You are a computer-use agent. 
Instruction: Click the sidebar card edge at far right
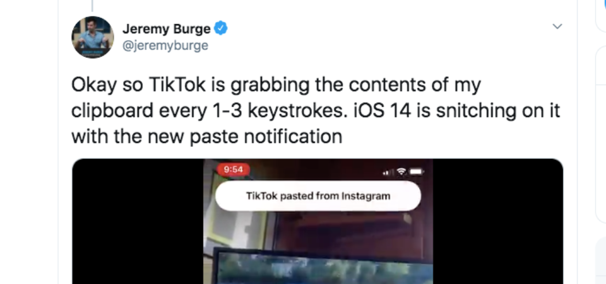[601, 135]
